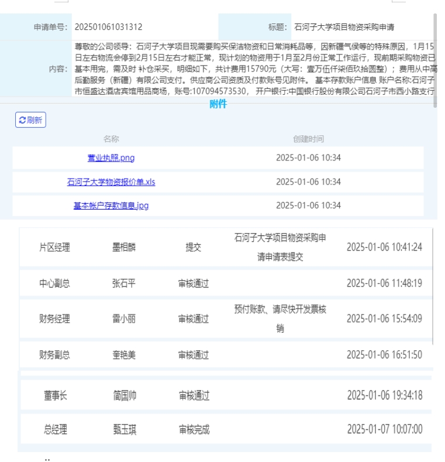Click the timestamp 2025-01-07 10:07:00
Image resolution: width=445 pixels, height=462 pixels.
(x=384, y=430)
